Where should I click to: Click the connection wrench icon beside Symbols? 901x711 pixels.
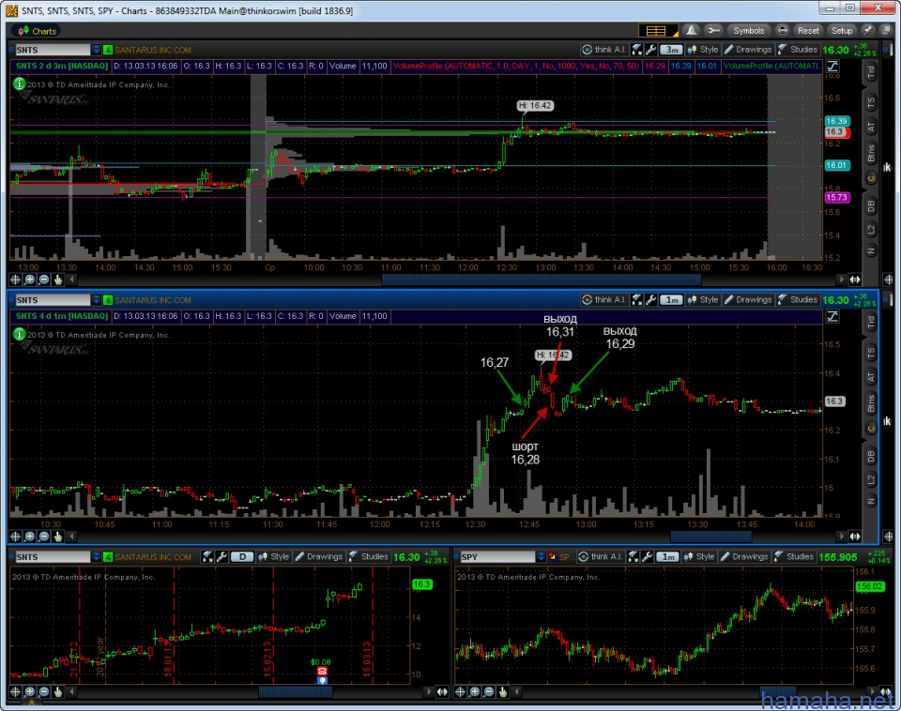pyautogui.click(x=713, y=30)
